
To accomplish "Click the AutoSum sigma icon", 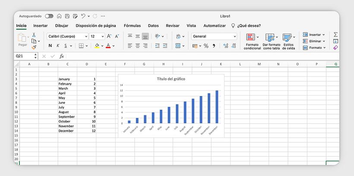I will click(x=335, y=34).
